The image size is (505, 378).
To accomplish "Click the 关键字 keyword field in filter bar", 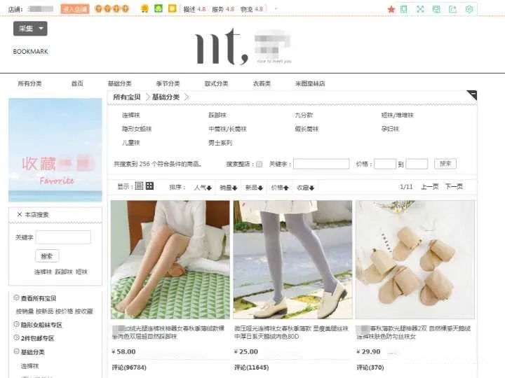I will pos(321,164).
